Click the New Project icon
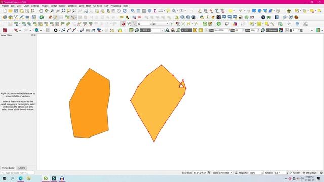324x182 pixels. pyautogui.click(x=5, y=11)
